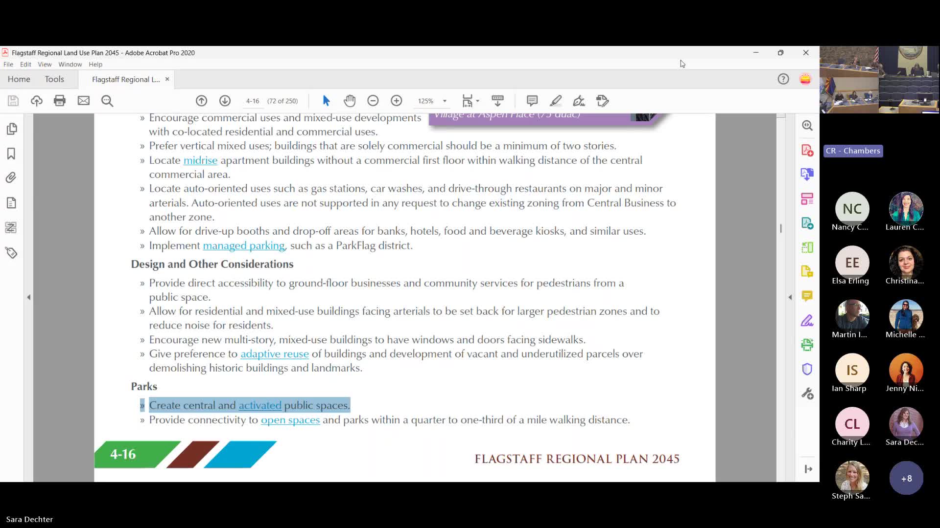Click the Add Comment sticky note icon
The image size is (940, 528).
tap(532, 101)
